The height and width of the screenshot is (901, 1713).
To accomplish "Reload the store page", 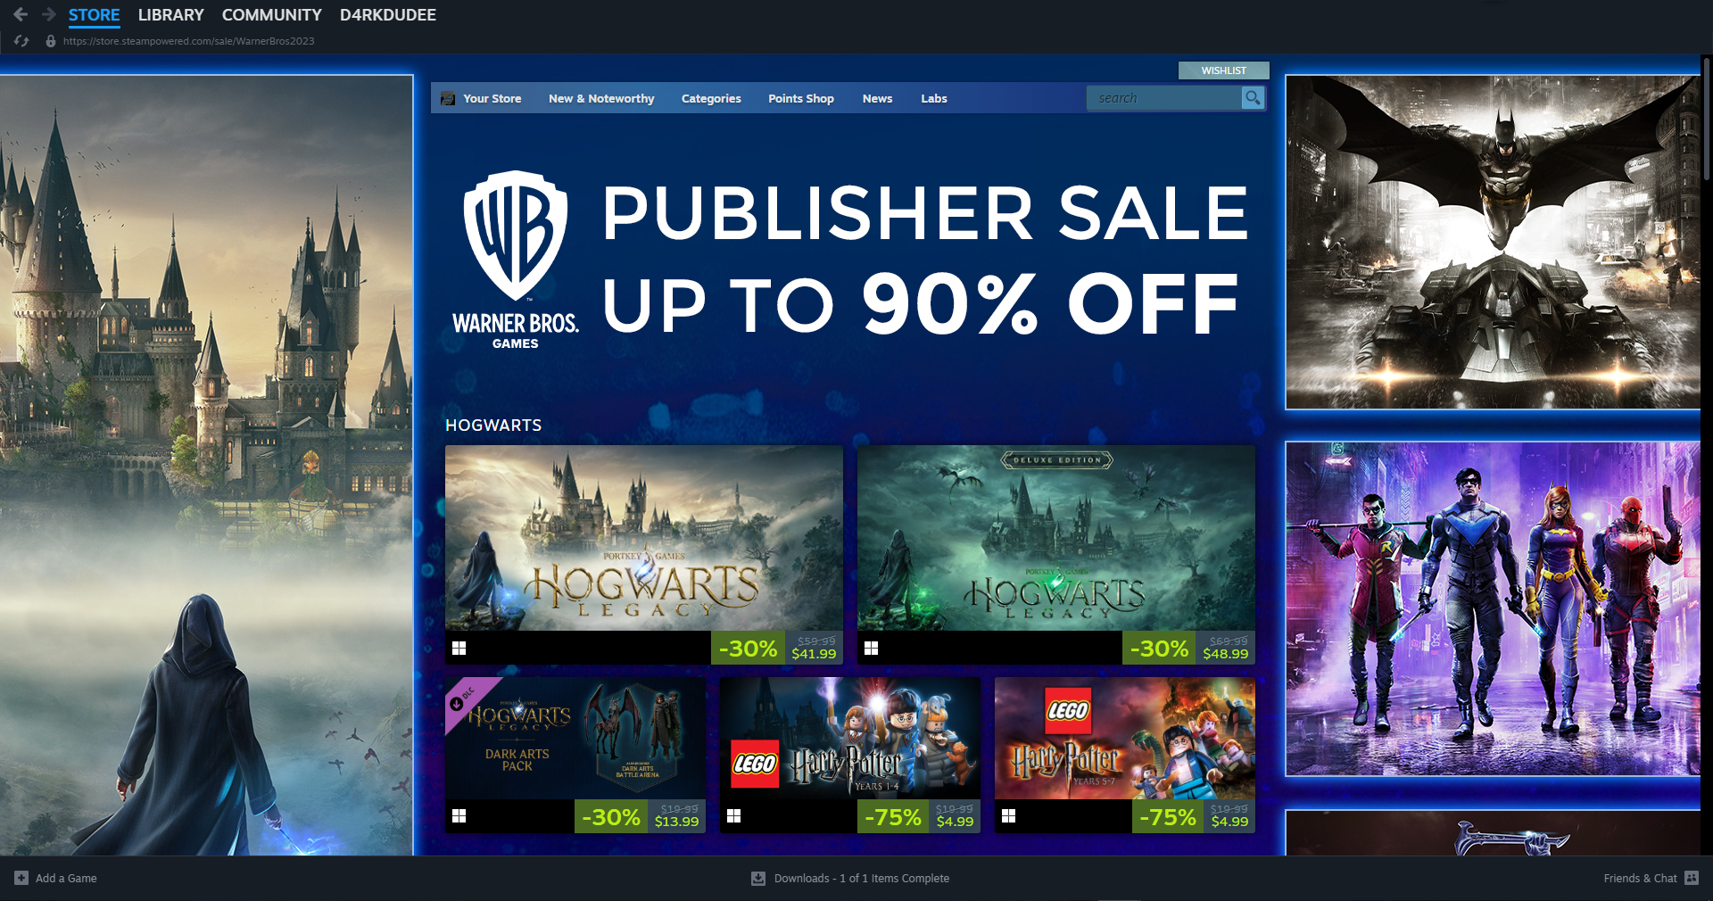I will (21, 41).
